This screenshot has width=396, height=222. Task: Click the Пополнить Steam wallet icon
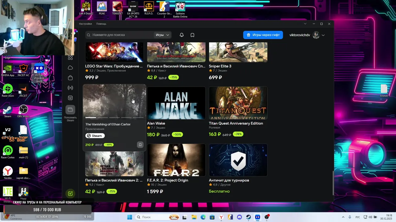[70, 110]
